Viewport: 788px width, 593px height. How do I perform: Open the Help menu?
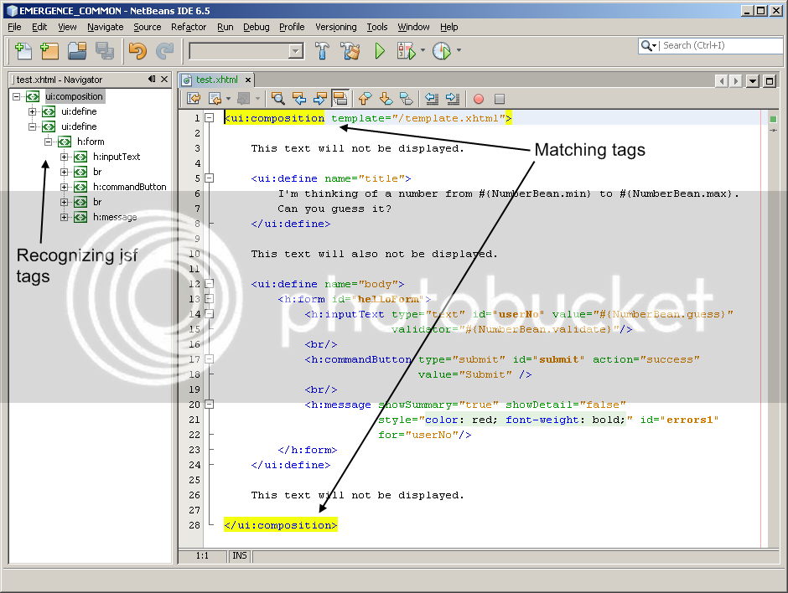(448, 27)
